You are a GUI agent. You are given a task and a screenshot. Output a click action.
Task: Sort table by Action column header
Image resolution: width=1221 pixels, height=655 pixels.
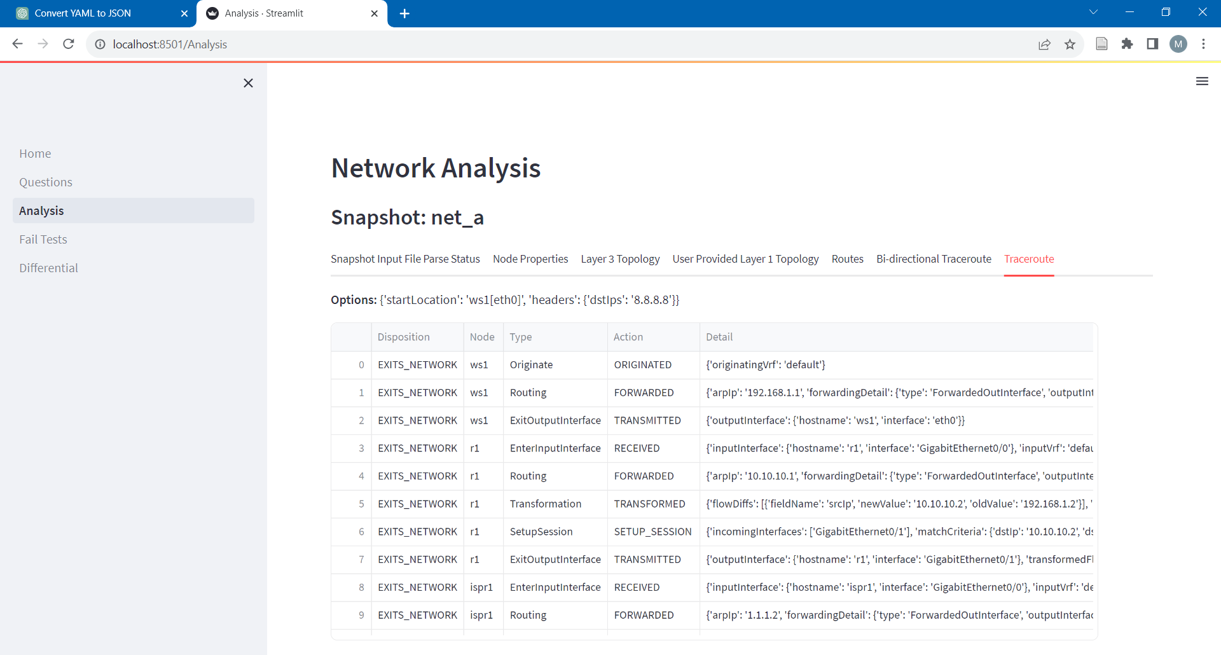coord(653,337)
